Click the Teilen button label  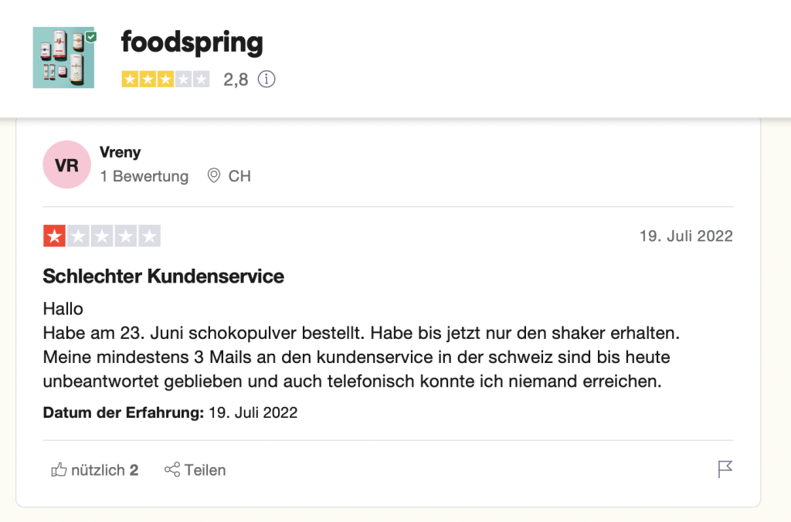[205, 470]
